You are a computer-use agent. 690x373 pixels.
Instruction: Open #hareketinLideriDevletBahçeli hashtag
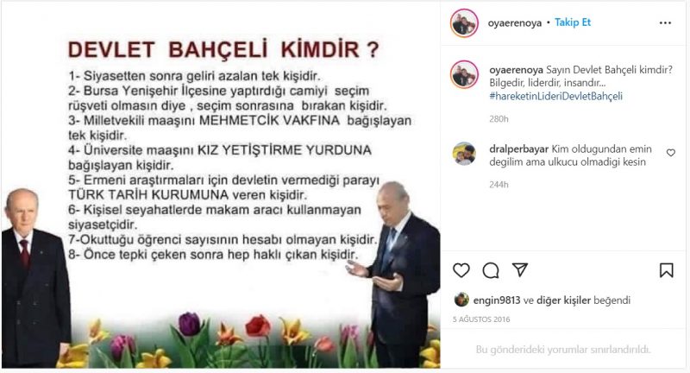point(555,96)
